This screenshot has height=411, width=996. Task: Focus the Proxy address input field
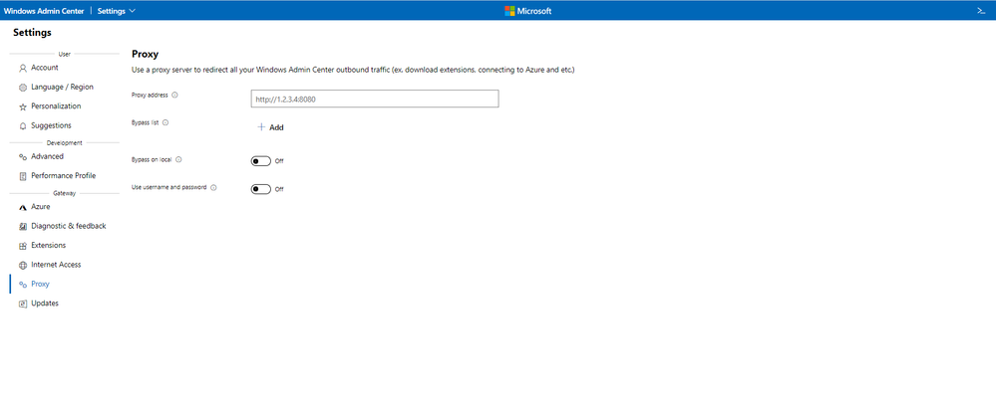pos(375,99)
